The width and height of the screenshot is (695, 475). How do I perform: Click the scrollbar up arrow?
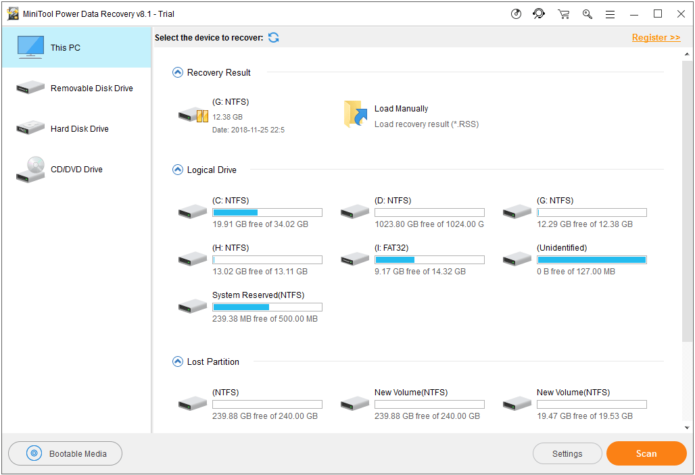tap(687, 54)
